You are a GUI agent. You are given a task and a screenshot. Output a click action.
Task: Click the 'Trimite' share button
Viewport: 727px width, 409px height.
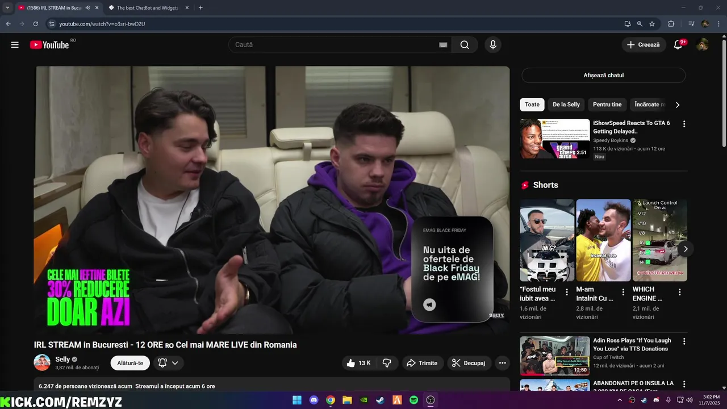click(422, 363)
